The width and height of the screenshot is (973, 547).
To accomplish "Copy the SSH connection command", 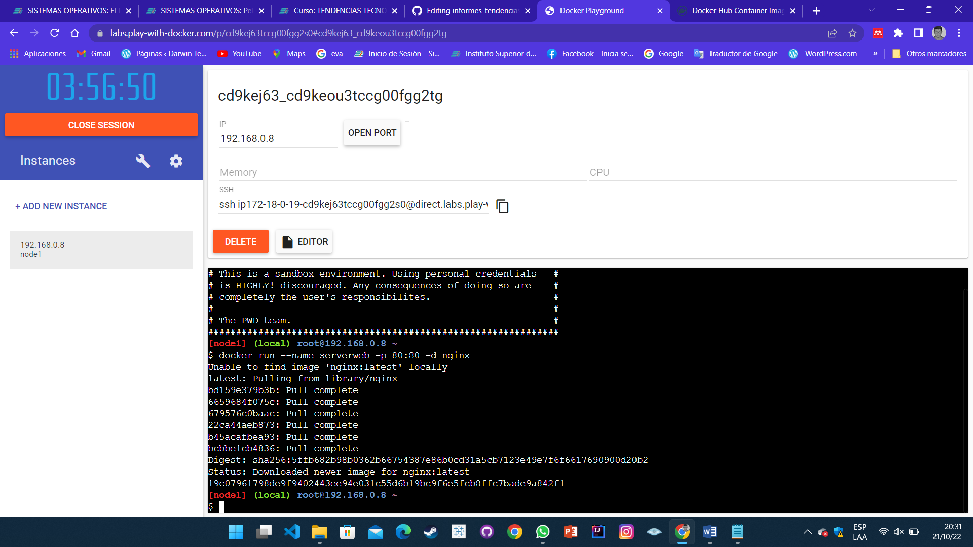I will coord(502,206).
